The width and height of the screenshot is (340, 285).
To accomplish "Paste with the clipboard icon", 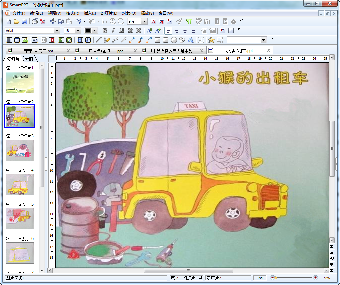I will [x=69, y=21].
